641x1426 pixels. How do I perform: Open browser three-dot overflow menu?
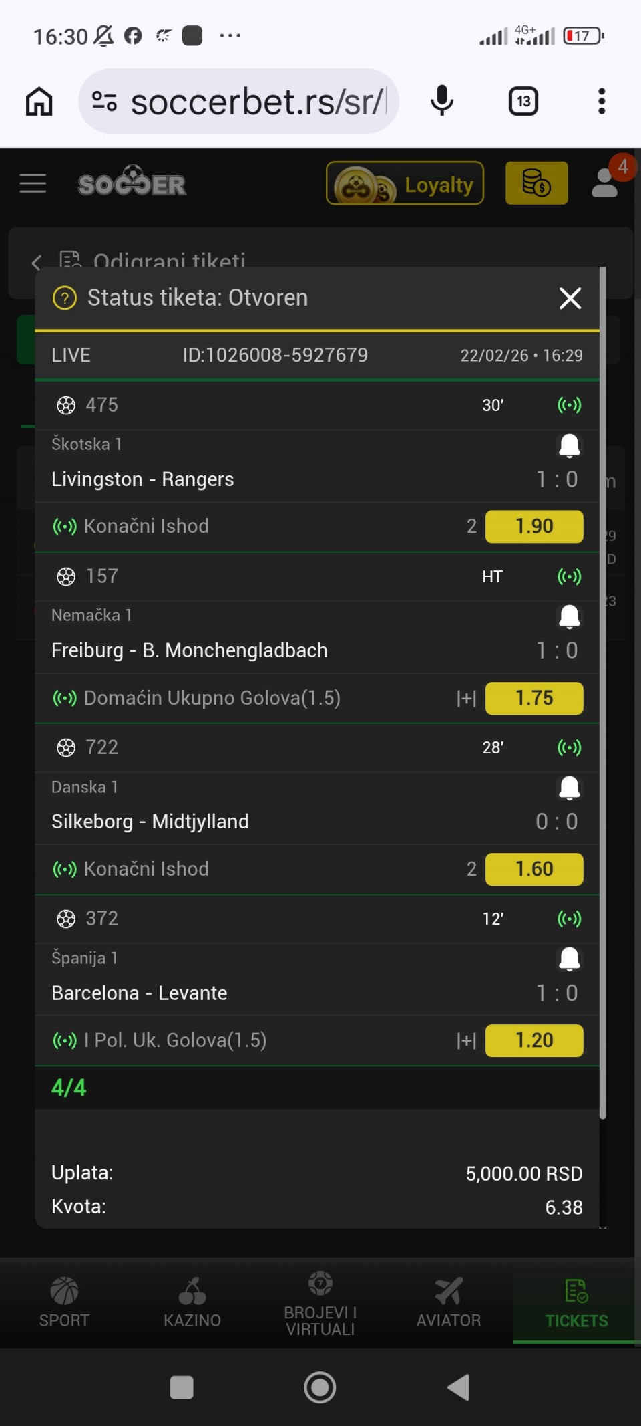(602, 102)
